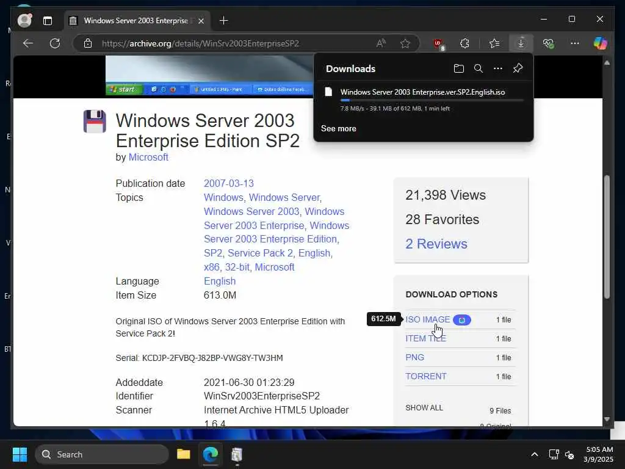
Task: Switch to Microsoft Edge in taskbar
Action: coord(210,454)
